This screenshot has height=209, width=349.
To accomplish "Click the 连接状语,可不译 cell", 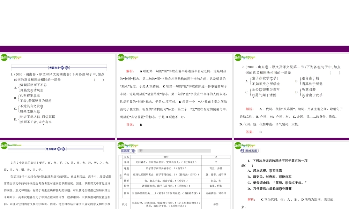I will click(216, 193).
